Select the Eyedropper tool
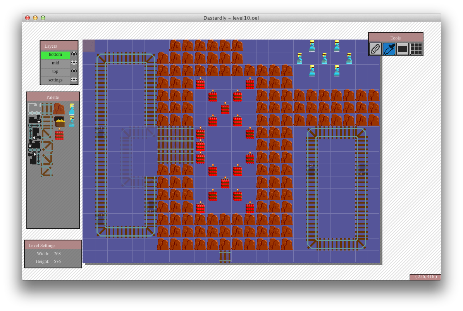The height and width of the screenshot is (311, 463). pyautogui.click(x=389, y=49)
